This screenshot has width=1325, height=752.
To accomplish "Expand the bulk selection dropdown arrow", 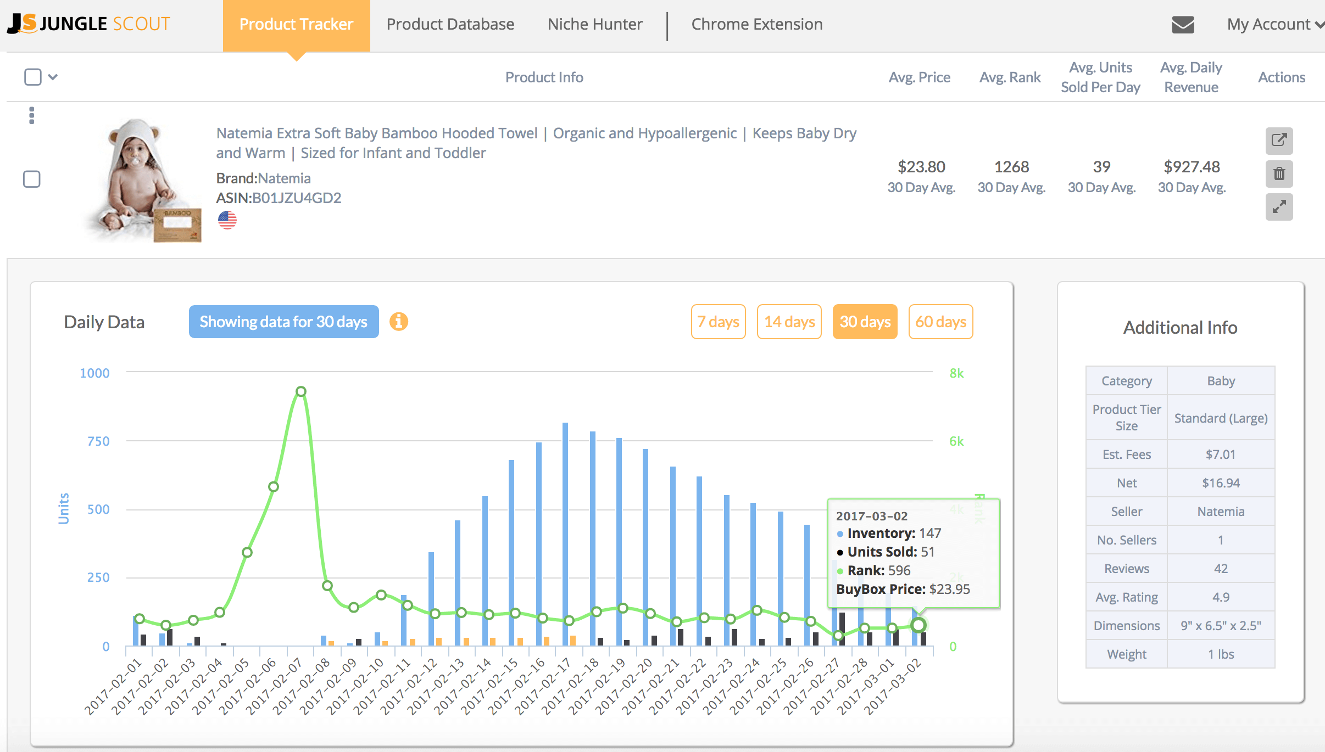I will pos(53,77).
